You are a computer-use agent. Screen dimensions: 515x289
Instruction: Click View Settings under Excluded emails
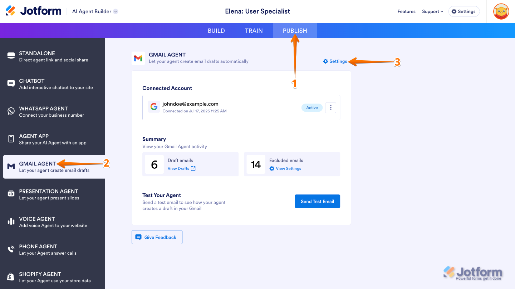(x=285, y=168)
